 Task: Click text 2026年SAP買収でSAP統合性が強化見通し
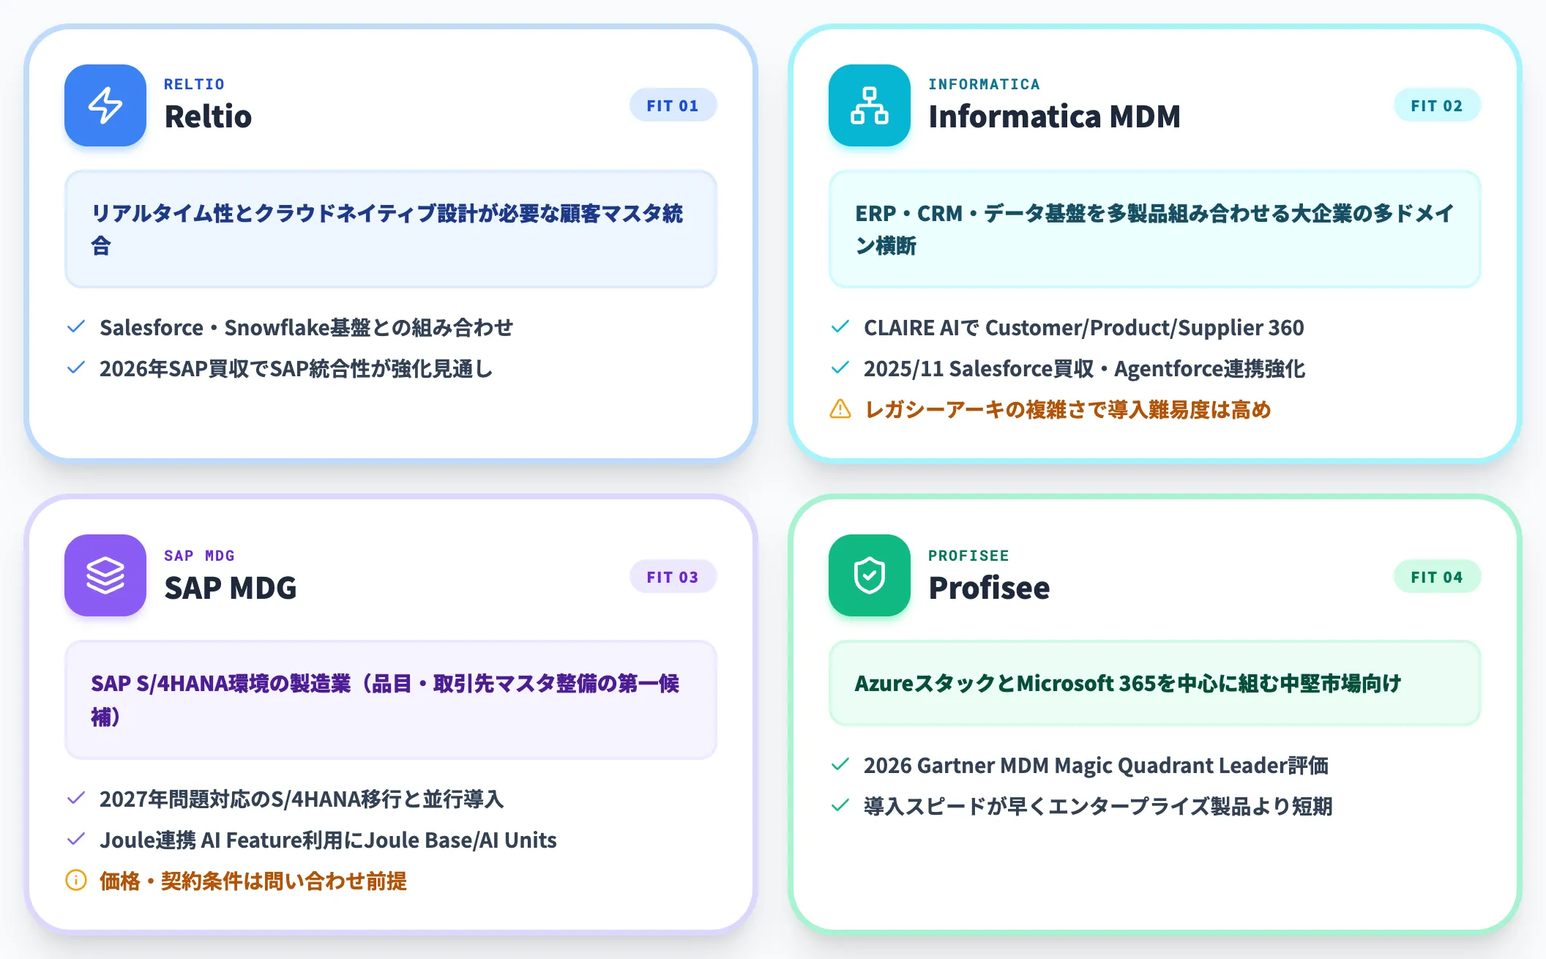[296, 368]
